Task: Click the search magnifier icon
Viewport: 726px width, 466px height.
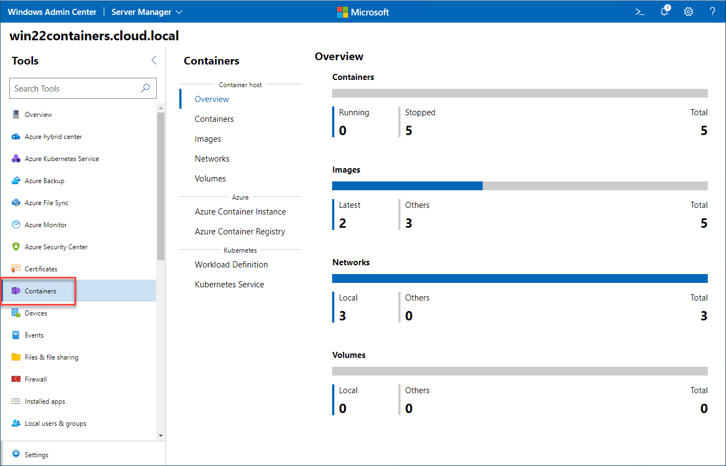Action: [146, 88]
